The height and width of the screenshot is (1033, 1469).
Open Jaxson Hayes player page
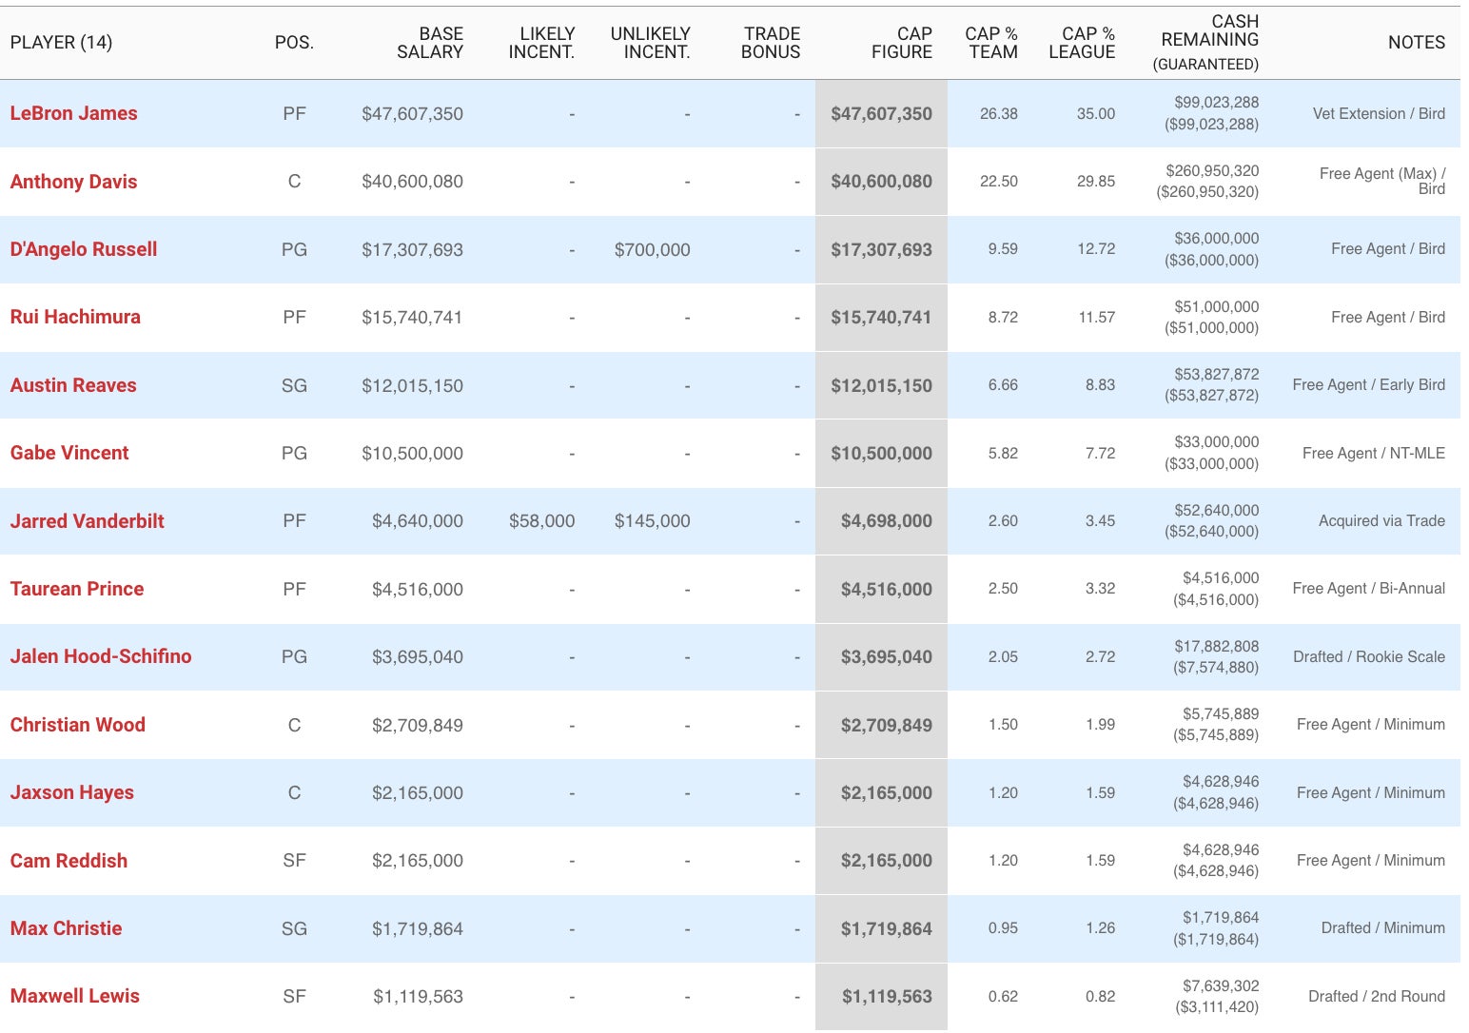pos(72,792)
